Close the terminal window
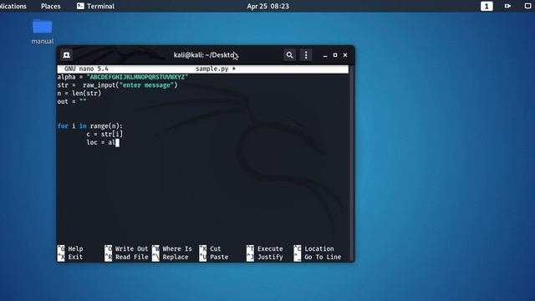This screenshot has width=535, height=301. click(345, 55)
